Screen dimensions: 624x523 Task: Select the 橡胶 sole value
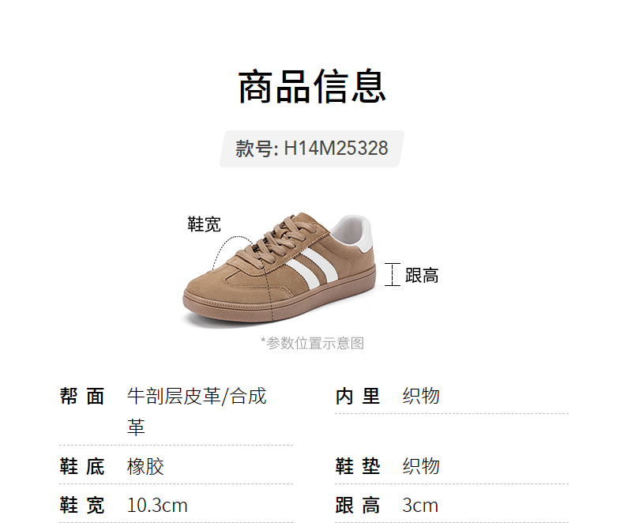coord(145,466)
